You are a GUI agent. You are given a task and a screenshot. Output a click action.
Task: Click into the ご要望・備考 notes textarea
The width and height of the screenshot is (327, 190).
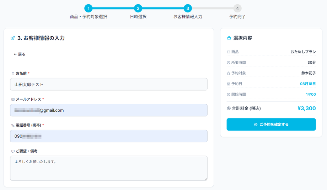click(109, 168)
